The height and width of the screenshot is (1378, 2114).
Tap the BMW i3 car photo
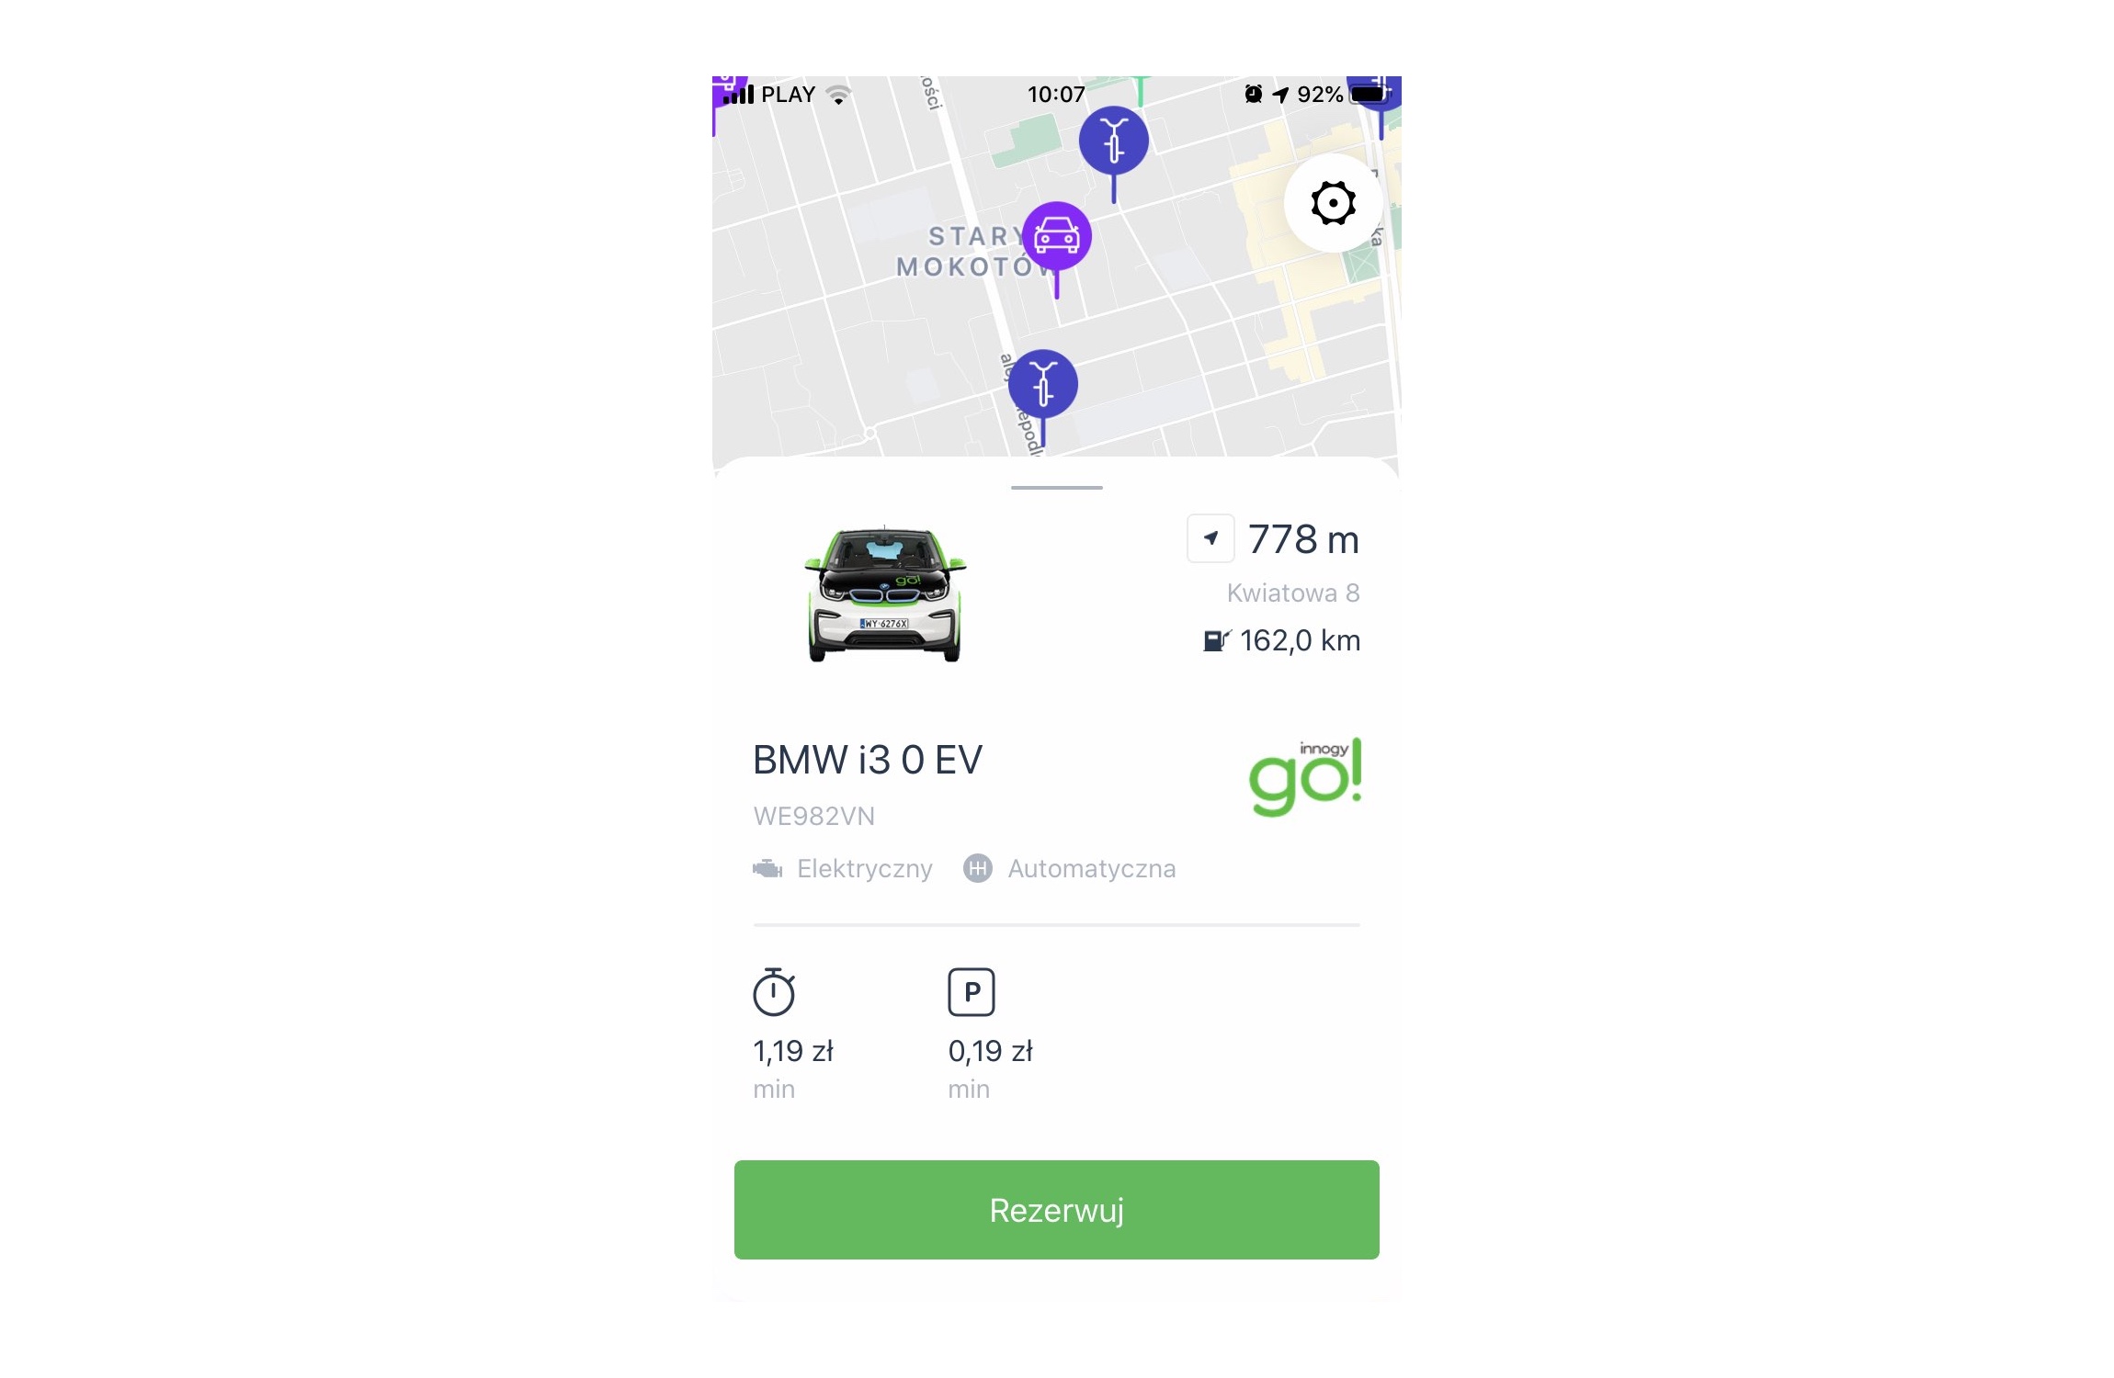(x=886, y=593)
